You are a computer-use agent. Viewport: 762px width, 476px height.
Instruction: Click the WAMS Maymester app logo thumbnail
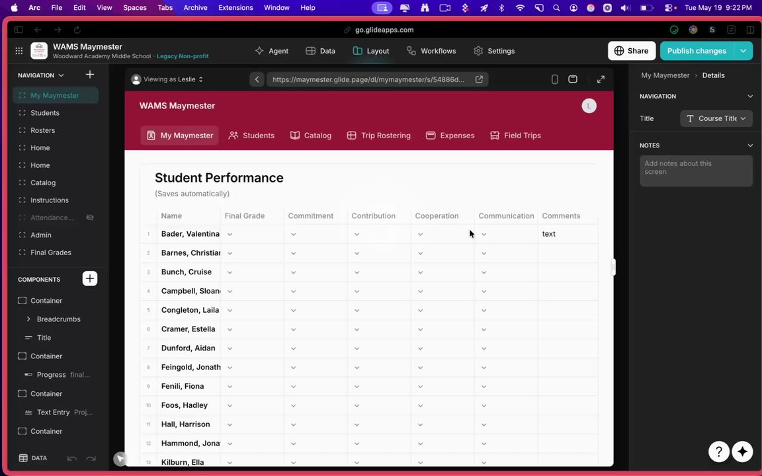point(39,50)
